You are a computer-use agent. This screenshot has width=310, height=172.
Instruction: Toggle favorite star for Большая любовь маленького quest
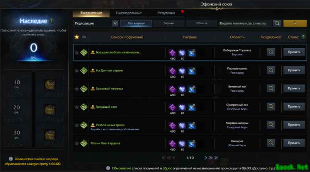coord(77,52)
